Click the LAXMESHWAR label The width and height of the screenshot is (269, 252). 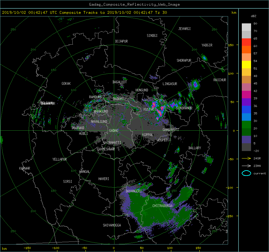pyautogui.click(x=106, y=149)
